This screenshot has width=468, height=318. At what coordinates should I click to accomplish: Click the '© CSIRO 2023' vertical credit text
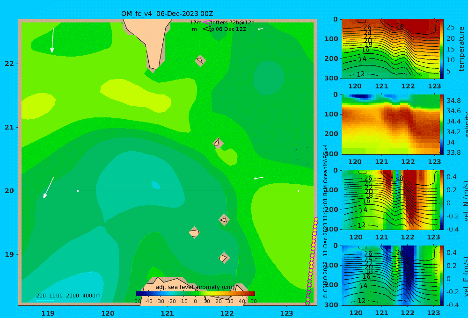325,280
